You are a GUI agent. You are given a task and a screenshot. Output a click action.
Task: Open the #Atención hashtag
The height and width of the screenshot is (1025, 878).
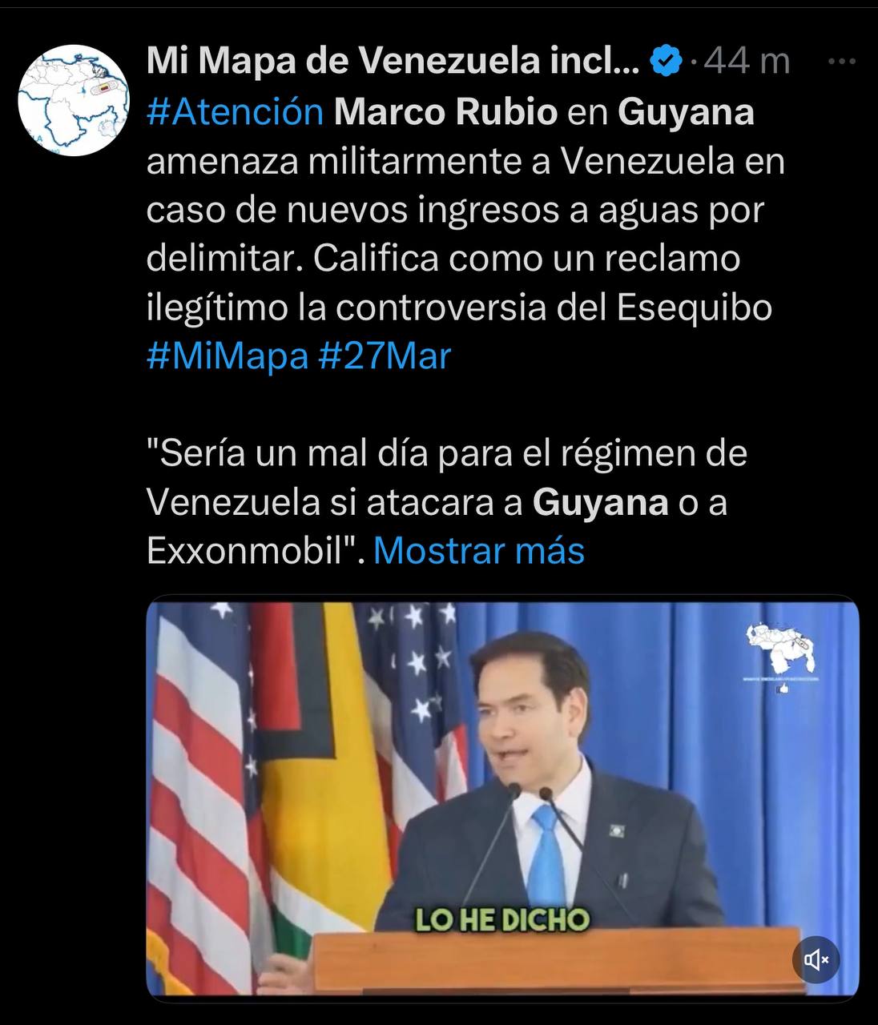(x=235, y=113)
